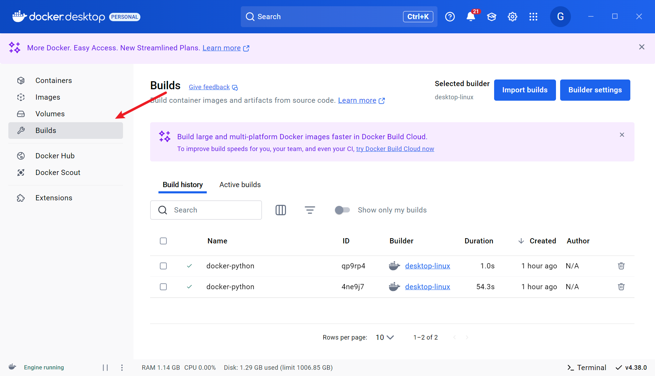Open Docker Hub in the sidebar
Screen dimensions: 655x376
tap(66, 156)
